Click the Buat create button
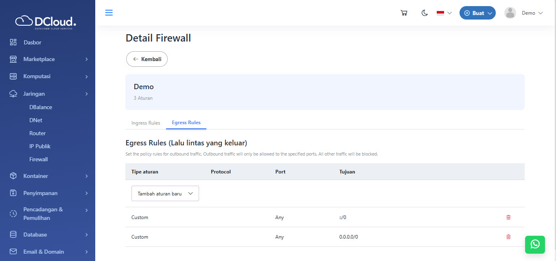Viewport: 556px width, 261px height. 477,13
